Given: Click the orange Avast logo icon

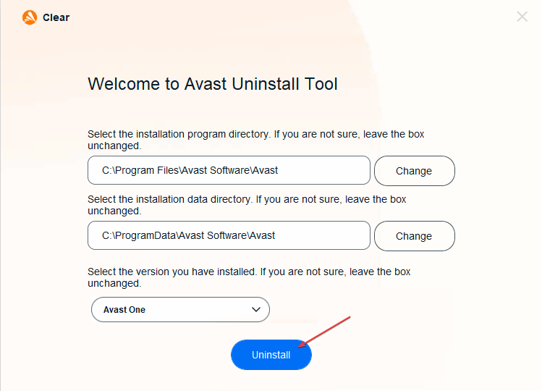Looking at the screenshot, I should point(30,17).
